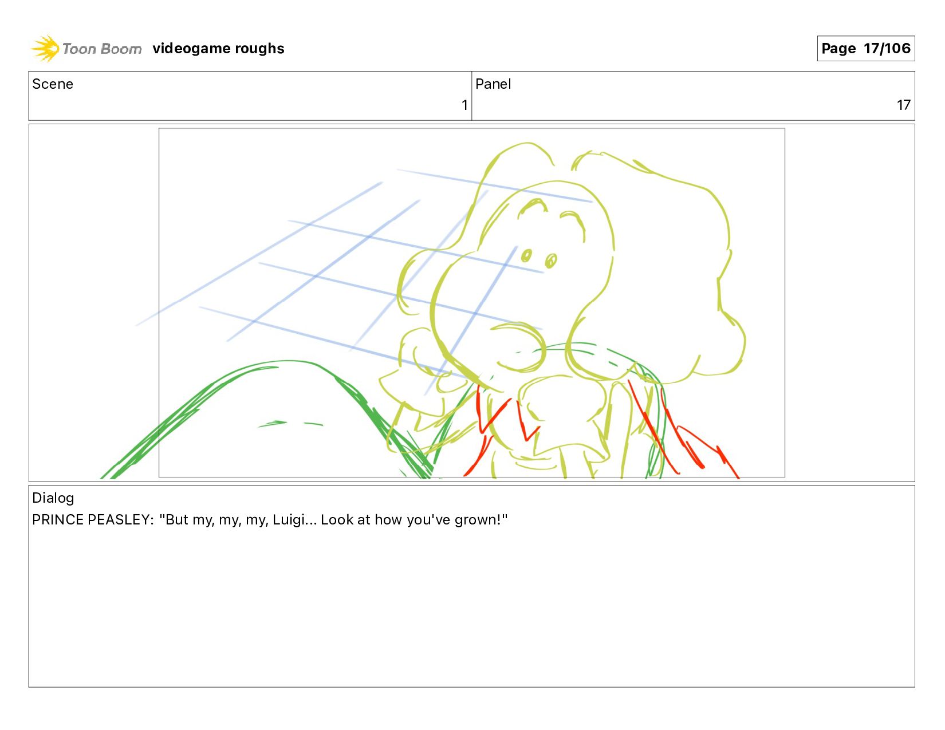Click the 'Panel' header label
The image size is (945, 730).
pos(493,84)
